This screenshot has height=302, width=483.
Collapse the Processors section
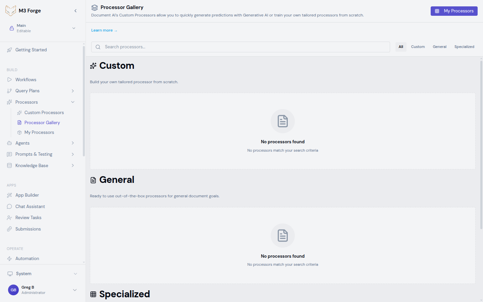[x=73, y=102]
